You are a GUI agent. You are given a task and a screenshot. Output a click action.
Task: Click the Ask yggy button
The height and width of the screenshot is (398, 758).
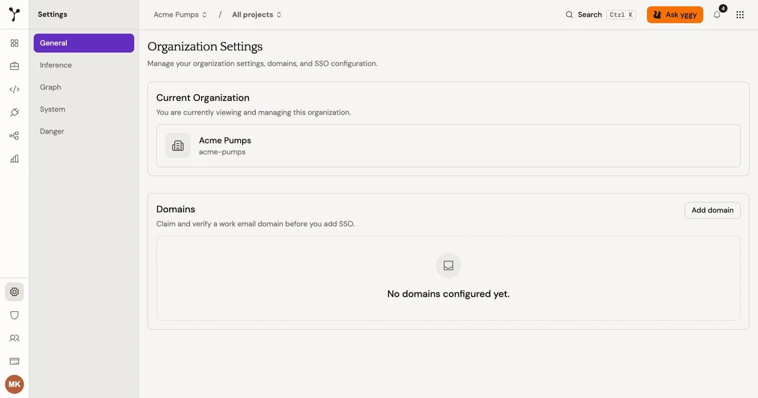(x=675, y=15)
